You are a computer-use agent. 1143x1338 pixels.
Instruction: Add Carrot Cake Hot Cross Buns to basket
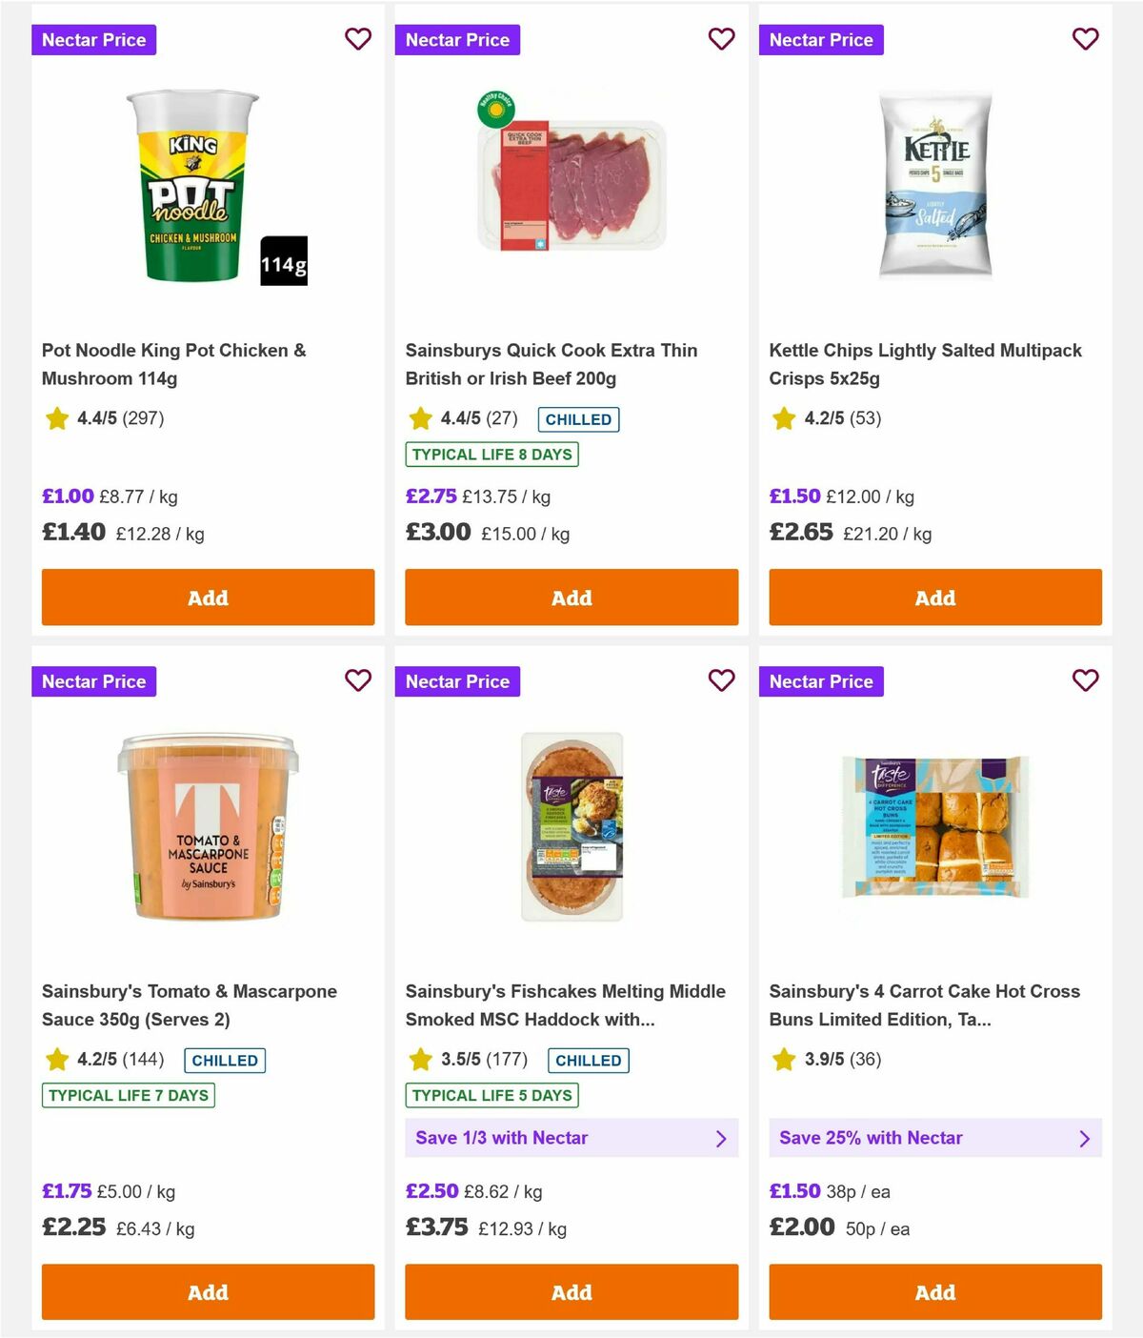pyautogui.click(x=934, y=1292)
